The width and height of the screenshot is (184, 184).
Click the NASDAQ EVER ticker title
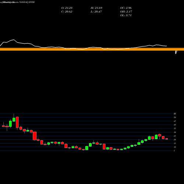[x=26, y=2]
